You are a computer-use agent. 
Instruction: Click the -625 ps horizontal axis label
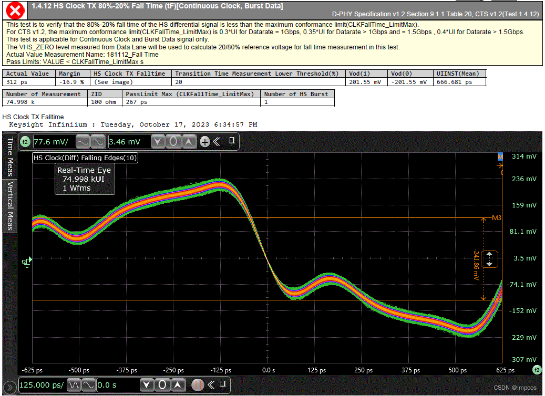coord(32,370)
